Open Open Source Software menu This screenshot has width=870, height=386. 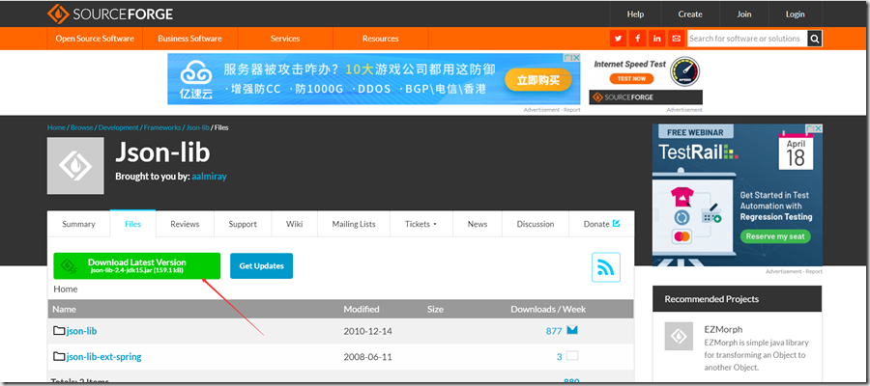[x=95, y=39]
